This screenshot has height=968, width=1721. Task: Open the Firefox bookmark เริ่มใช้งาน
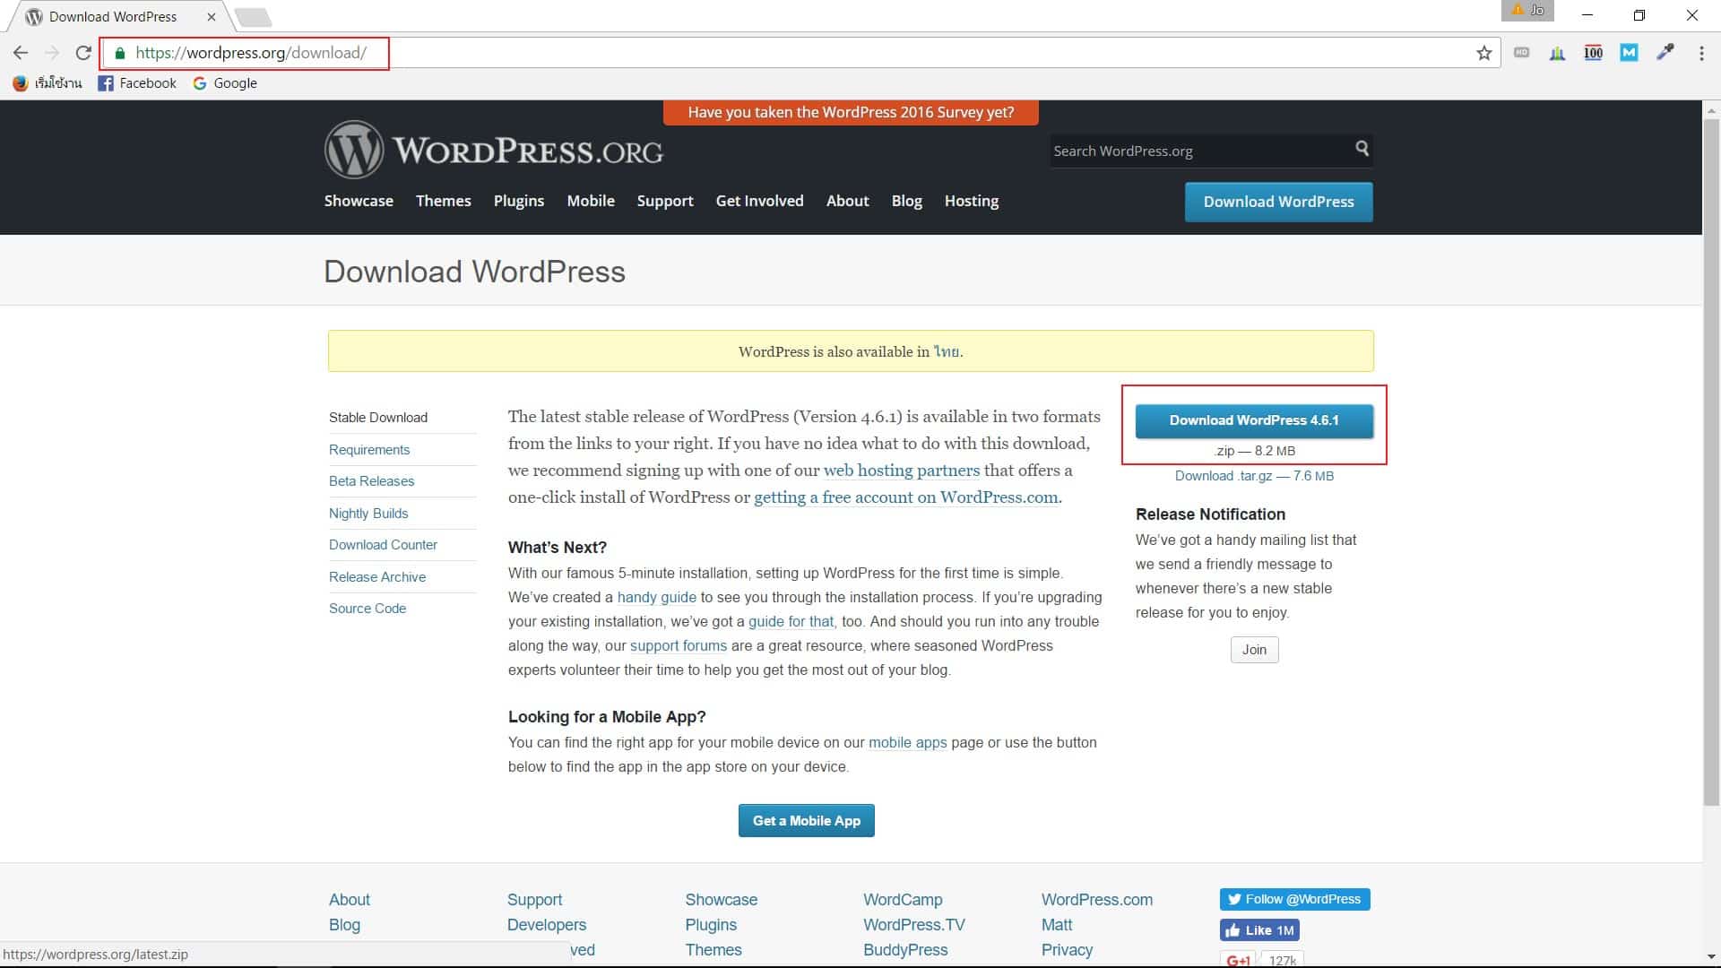pos(48,82)
